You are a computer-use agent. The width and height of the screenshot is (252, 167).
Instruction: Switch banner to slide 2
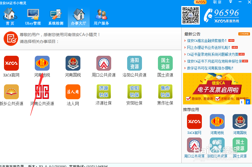click(x=248, y=102)
